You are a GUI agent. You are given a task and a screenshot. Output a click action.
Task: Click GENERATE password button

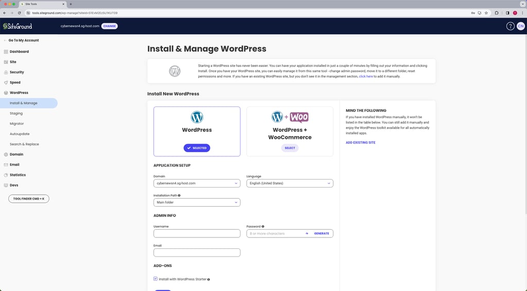322,233
